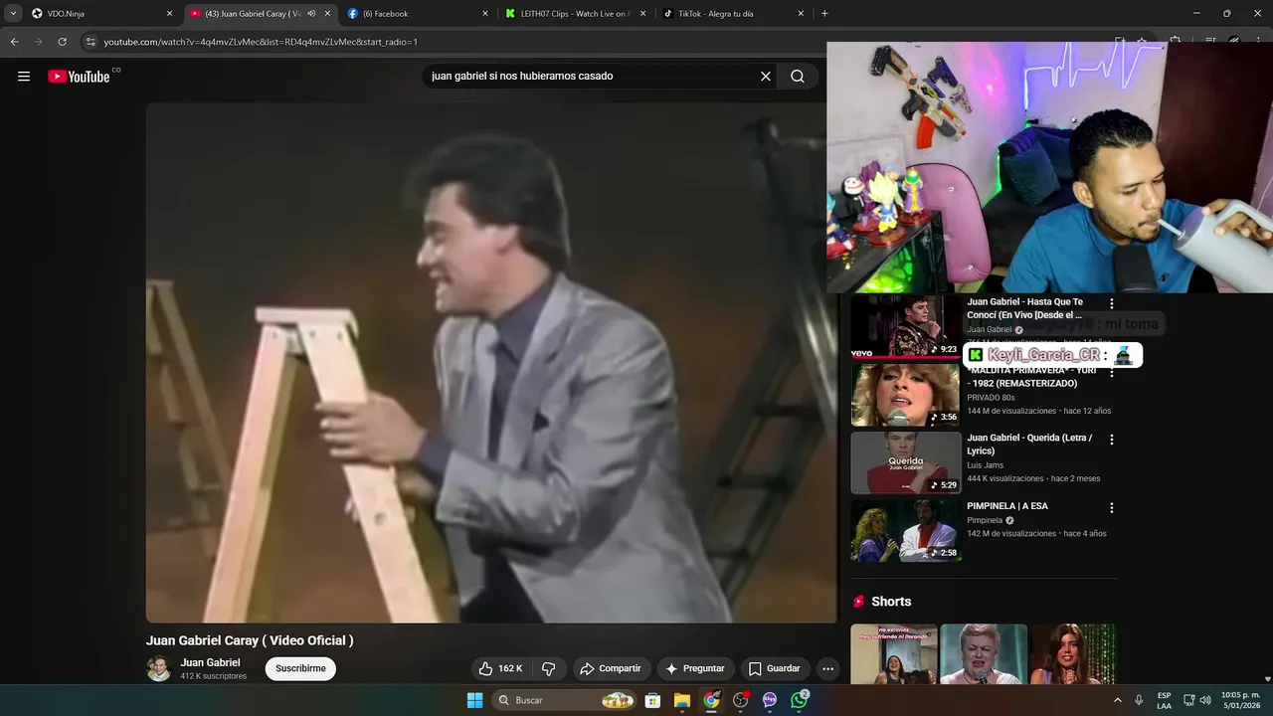
Task: Switch to Facebook tab
Action: point(416,14)
